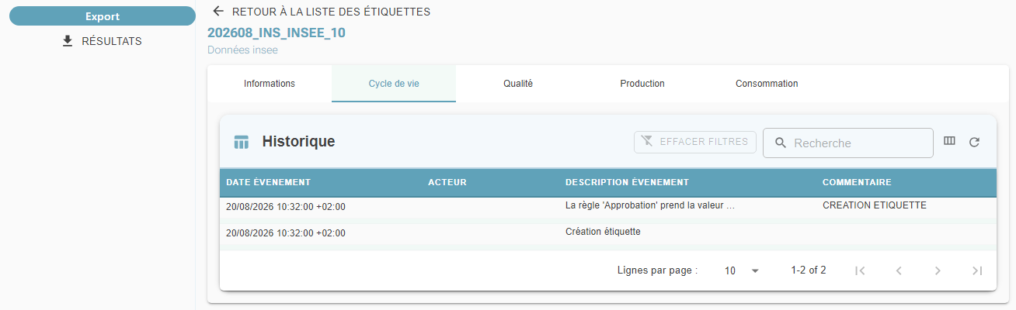1016x310 pixels.
Task: Open the Production tab
Action: click(x=642, y=84)
